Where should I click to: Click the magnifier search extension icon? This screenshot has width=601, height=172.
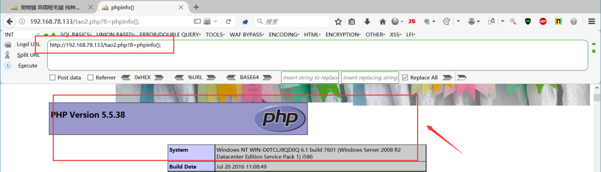513,22
